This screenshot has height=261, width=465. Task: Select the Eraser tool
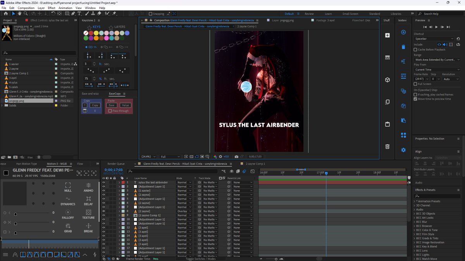click(99, 14)
